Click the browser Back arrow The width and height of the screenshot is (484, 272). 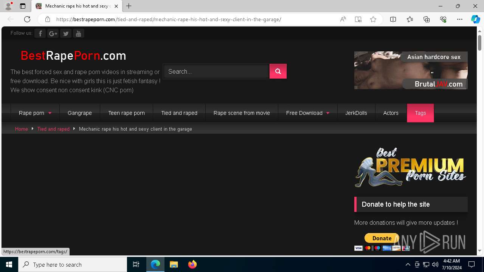pyautogui.click(x=11, y=19)
